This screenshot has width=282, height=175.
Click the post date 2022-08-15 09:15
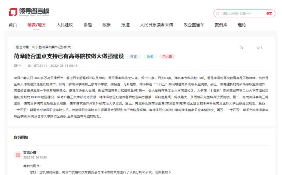[64, 66]
